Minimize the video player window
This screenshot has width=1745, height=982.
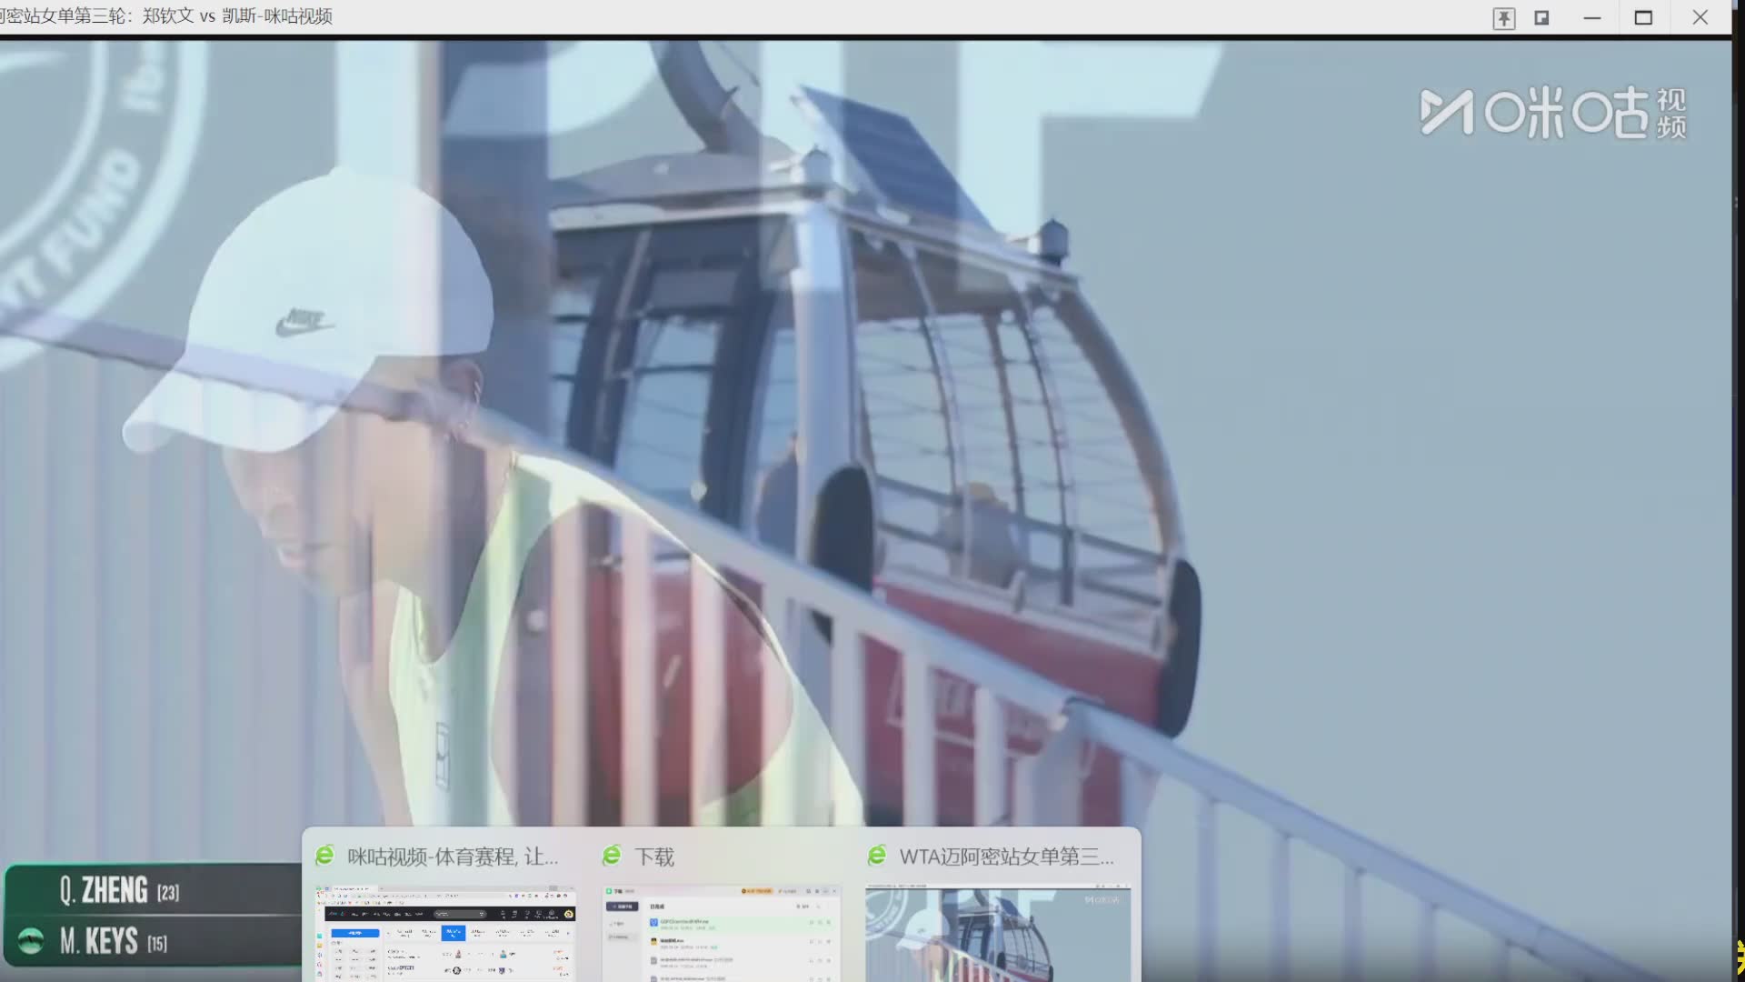1592,17
